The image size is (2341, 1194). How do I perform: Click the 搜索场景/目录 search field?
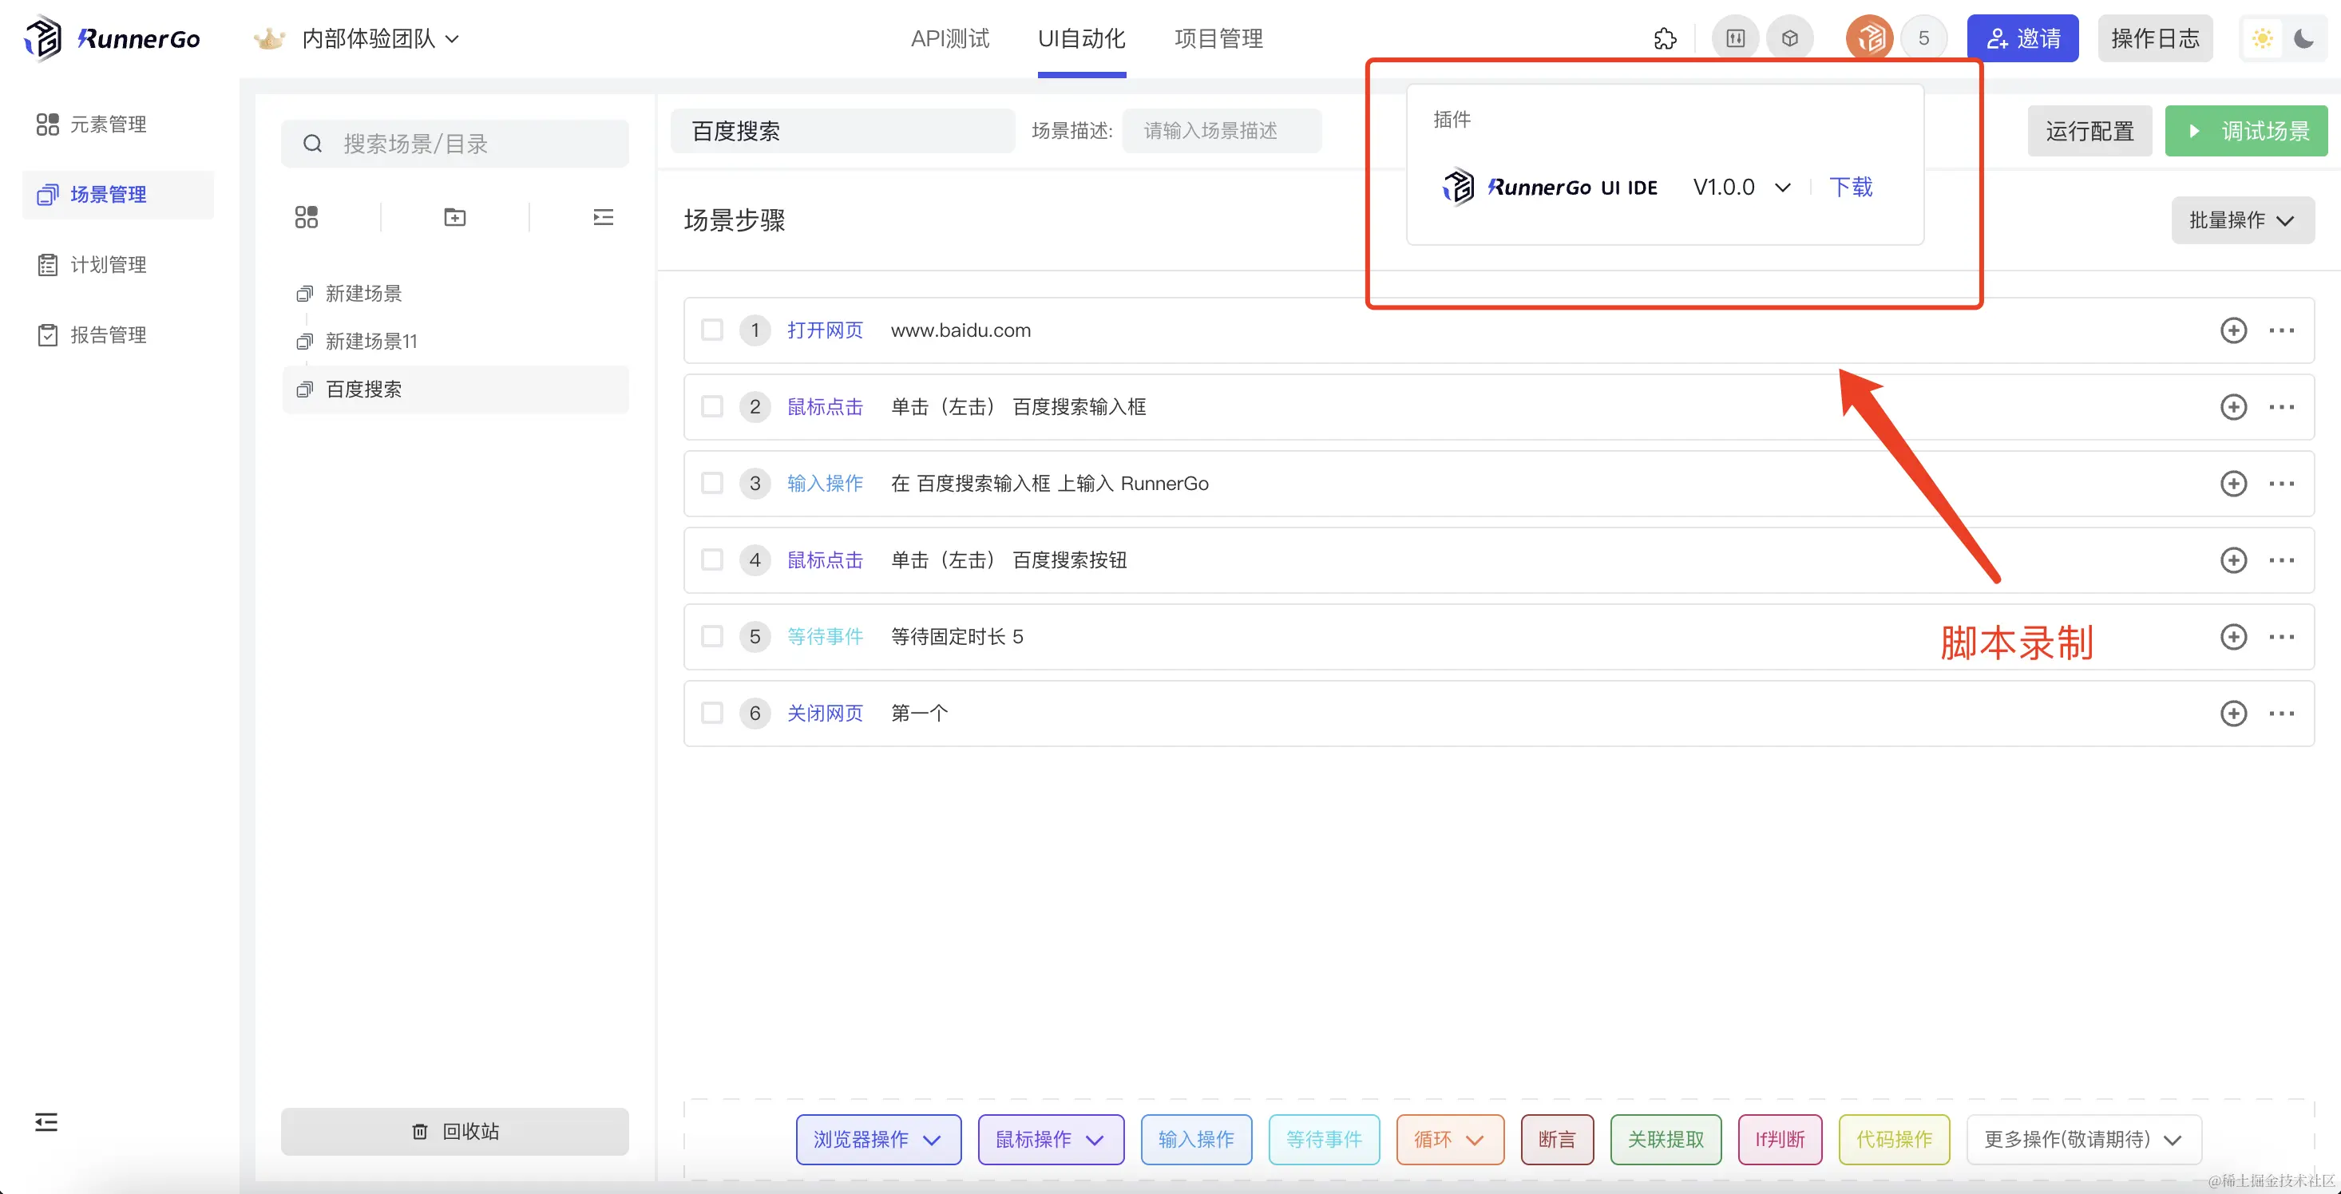454,144
